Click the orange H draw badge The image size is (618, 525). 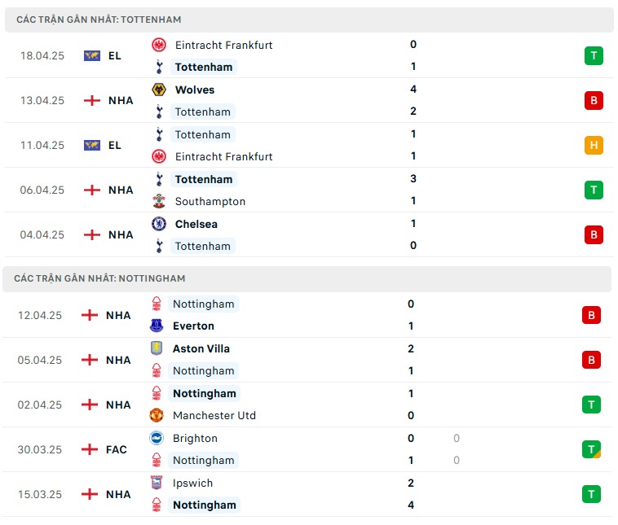pos(594,146)
